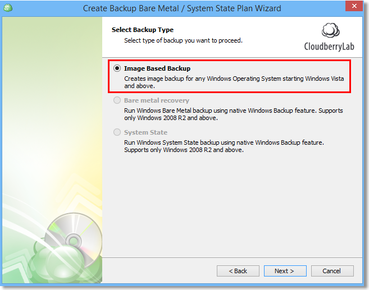Click the Bare metal recovery description text
369x290 pixels.
[233, 114]
